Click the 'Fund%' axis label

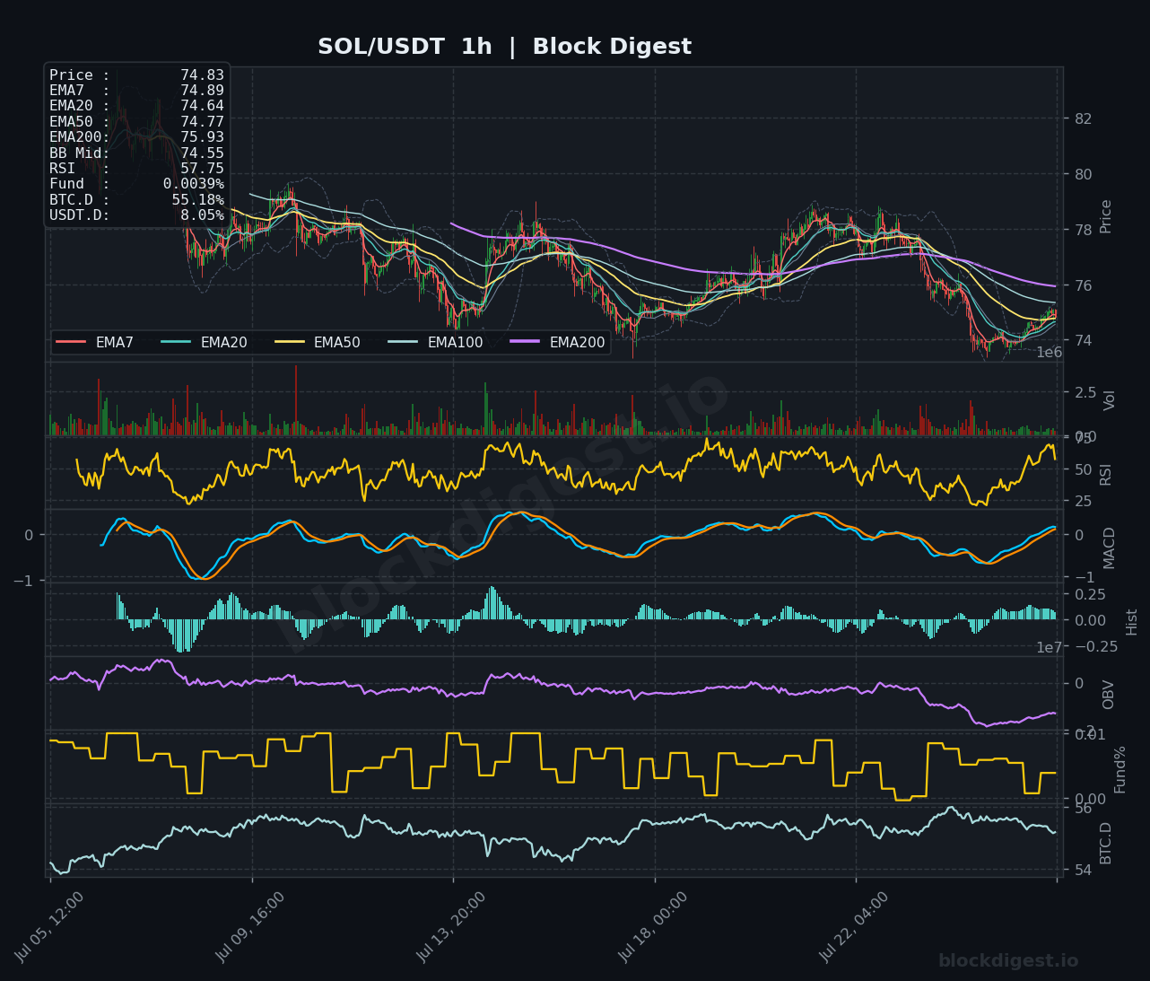[1120, 769]
